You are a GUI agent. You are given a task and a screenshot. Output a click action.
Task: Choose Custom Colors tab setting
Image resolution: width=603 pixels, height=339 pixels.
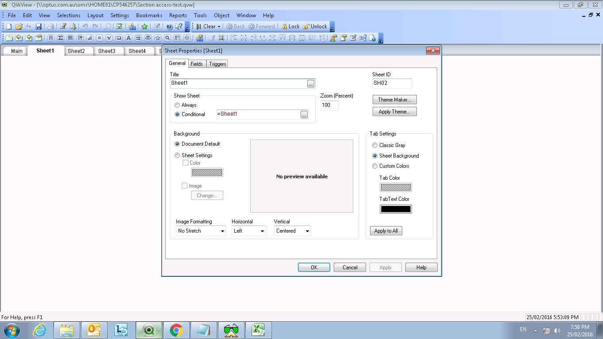tap(375, 166)
